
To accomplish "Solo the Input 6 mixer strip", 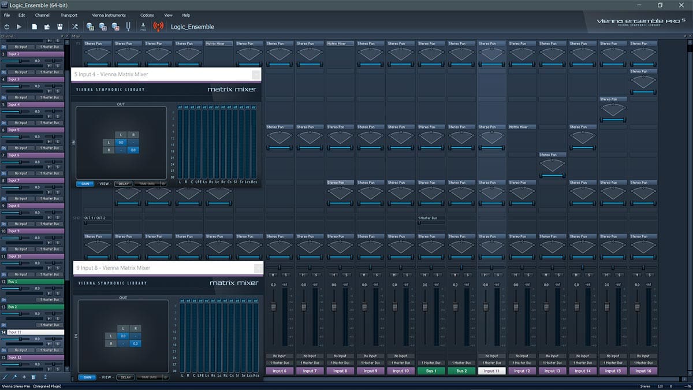I will coord(286,274).
